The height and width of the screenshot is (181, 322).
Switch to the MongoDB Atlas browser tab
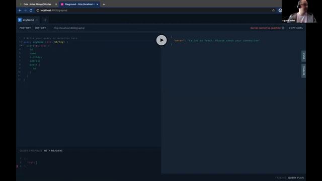(37, 4)
